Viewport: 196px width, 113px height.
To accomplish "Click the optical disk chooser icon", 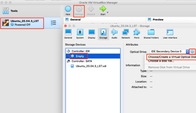I will tap(192, 51).
